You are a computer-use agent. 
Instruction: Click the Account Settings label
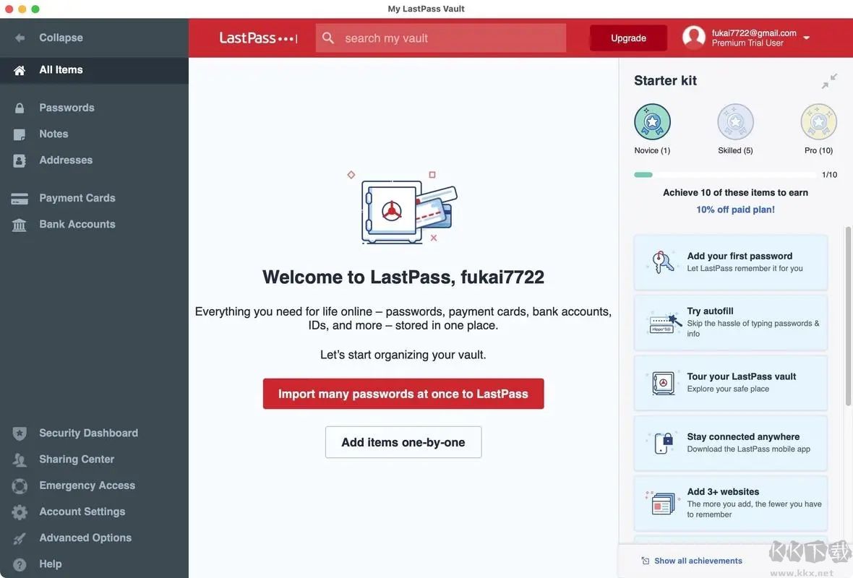[x=82, y=511]
